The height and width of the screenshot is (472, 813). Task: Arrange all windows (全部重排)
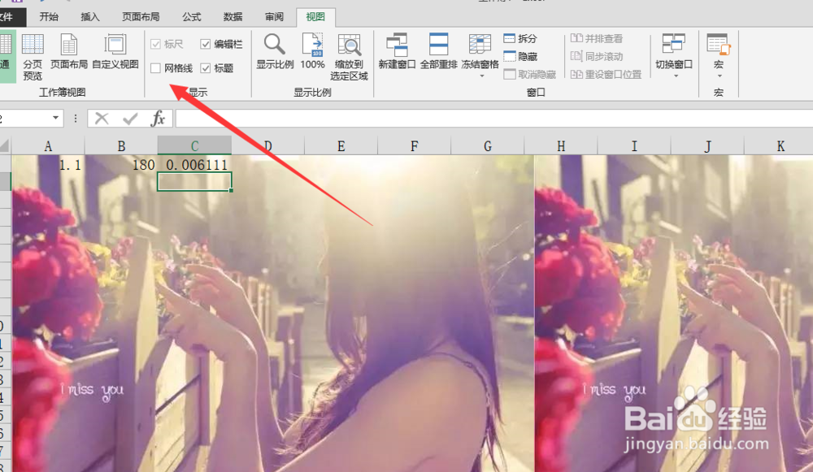coord(439,52)
